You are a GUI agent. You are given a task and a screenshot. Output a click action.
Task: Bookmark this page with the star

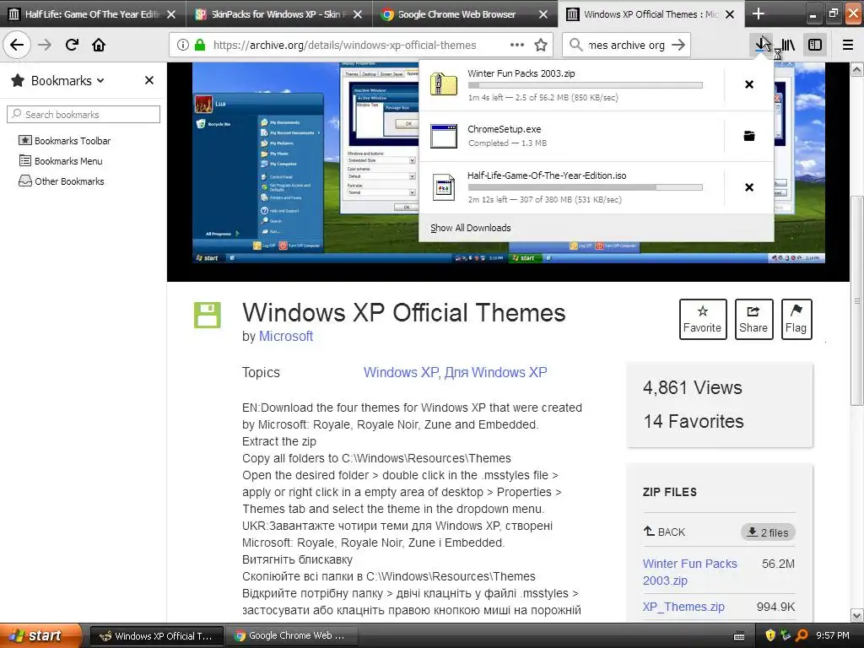(541, 45)
